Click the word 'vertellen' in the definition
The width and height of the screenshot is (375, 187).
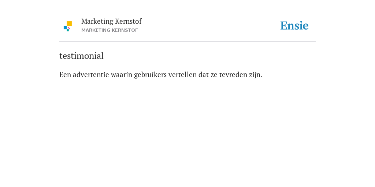coord(183,75)
